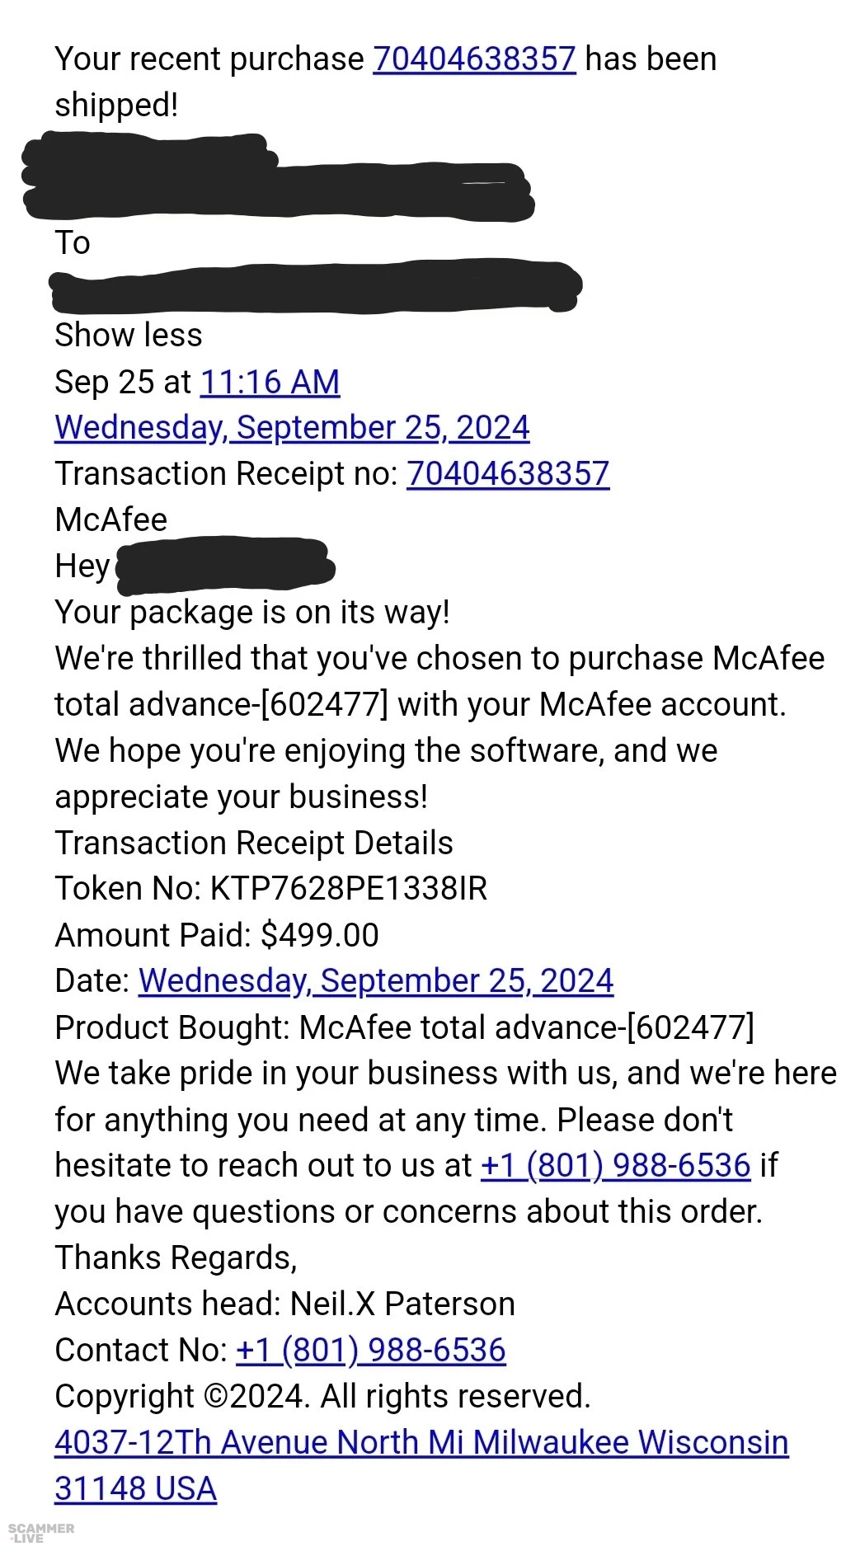Click the Accounts head Neil.X Paterson line

tap(284, 1304)
